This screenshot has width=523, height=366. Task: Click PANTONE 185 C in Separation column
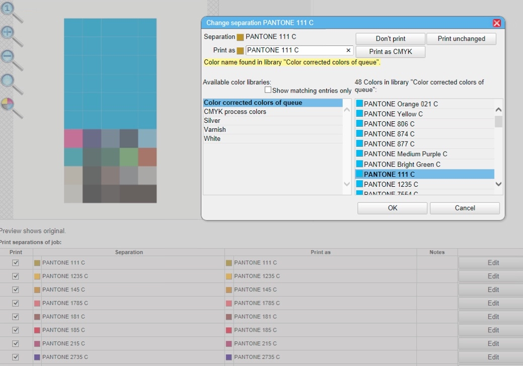[x=63, y=330]
